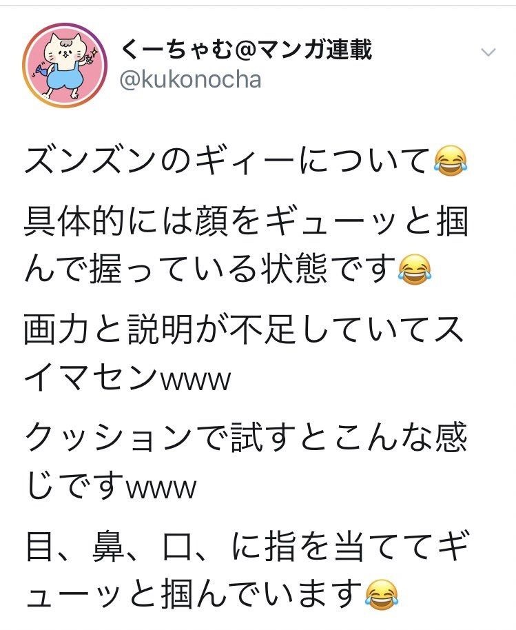Image resolution: width=516 pixels, height=630 pixels.
Task: Open the tweet options chevron menu
Action: (488, 52)
